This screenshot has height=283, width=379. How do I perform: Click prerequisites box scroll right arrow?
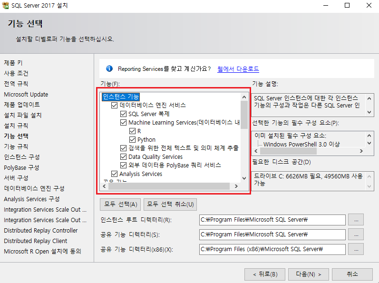click(361, 151)
